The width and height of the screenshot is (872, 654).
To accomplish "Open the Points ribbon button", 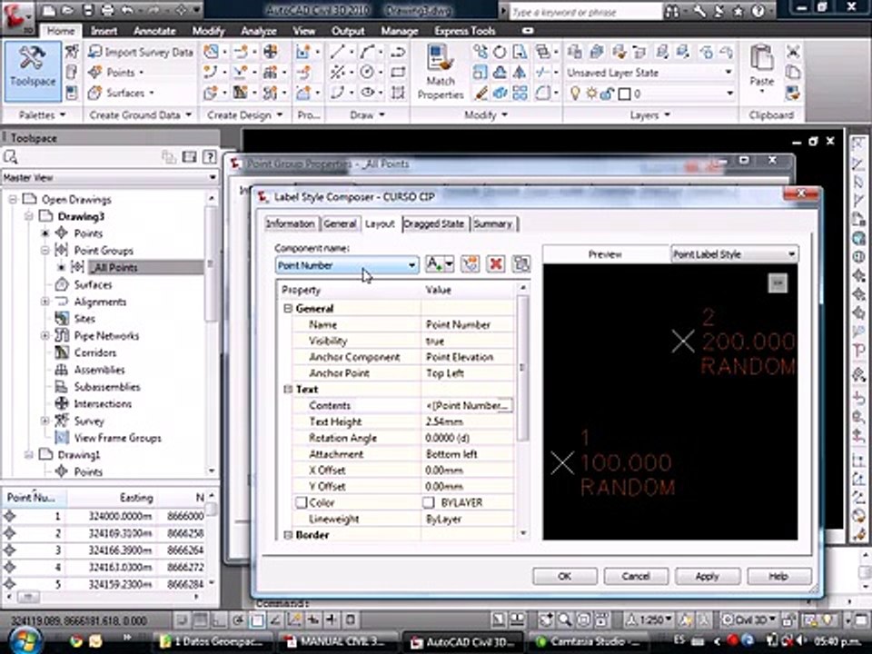I will [x=116, y=73].
